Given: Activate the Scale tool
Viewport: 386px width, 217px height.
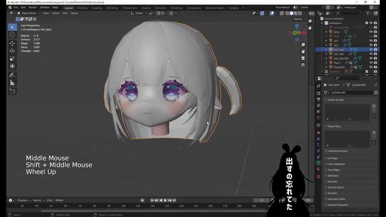Looking at the screenshot, I should [12, 58].
